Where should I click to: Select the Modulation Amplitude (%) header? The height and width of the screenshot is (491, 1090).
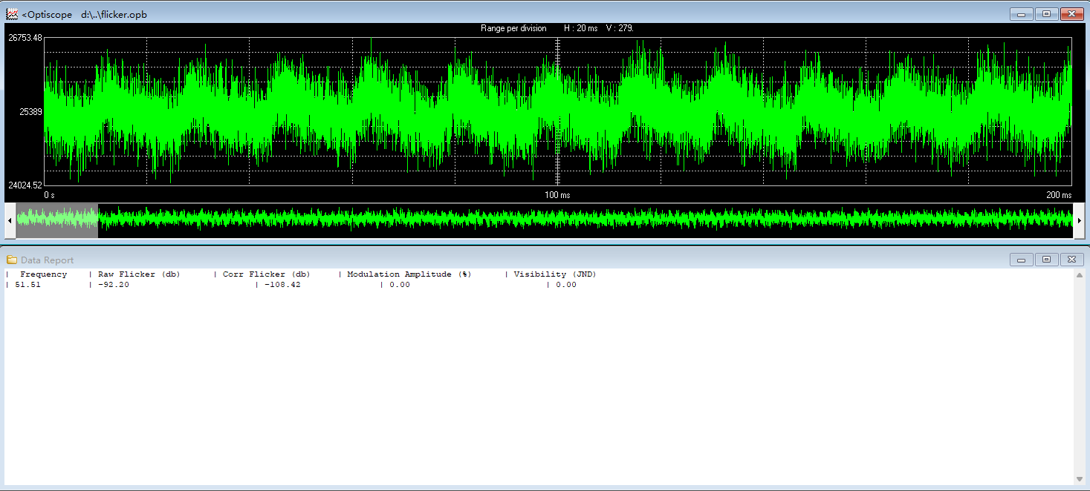[x=409, y=274]
